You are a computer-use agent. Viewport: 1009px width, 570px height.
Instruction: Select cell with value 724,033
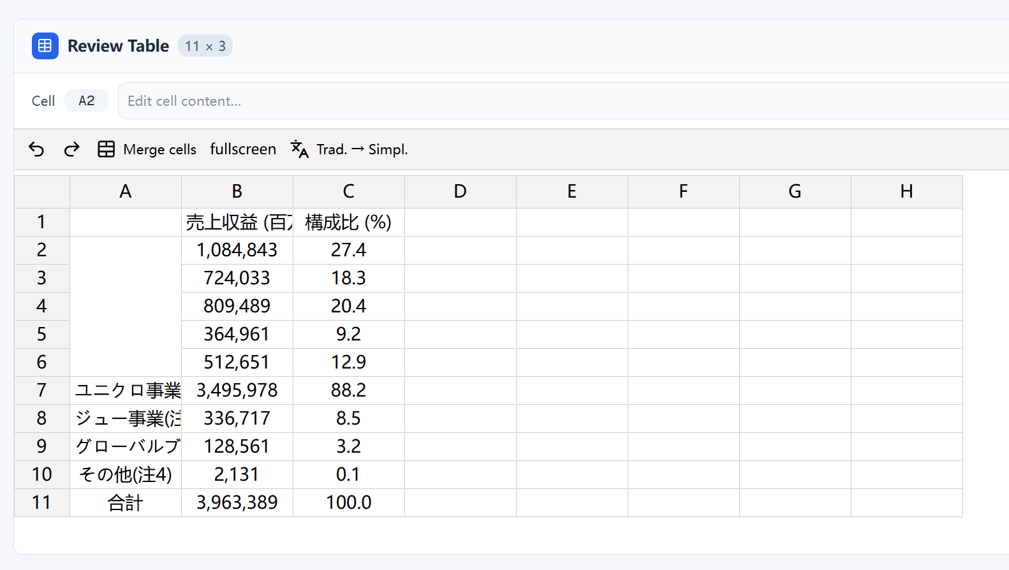237,279
